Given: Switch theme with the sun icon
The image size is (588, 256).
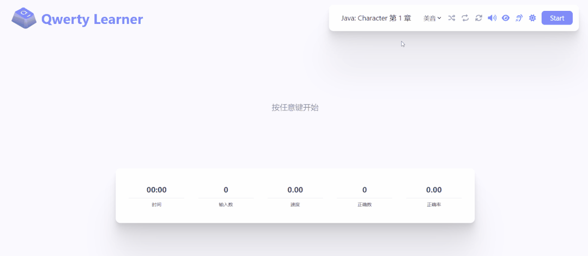Looking at the screenshot, I should tap(532, 18).
